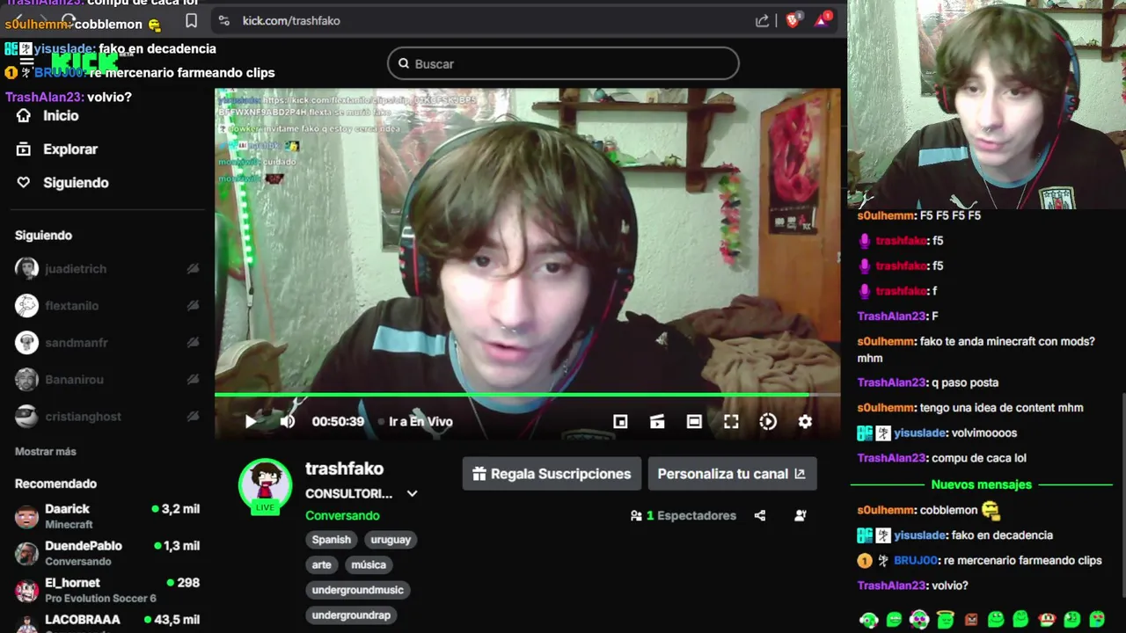
Task: Mute the stream volume speaker icon
Action: point(287,421)
